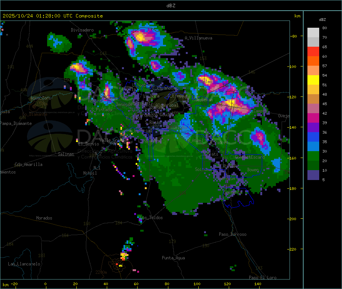Image resolution: width=342 pixels, height=289 pixels.
Task: Pick the light blue 30–35 dBZ swatch
Action: click(313, 147)
